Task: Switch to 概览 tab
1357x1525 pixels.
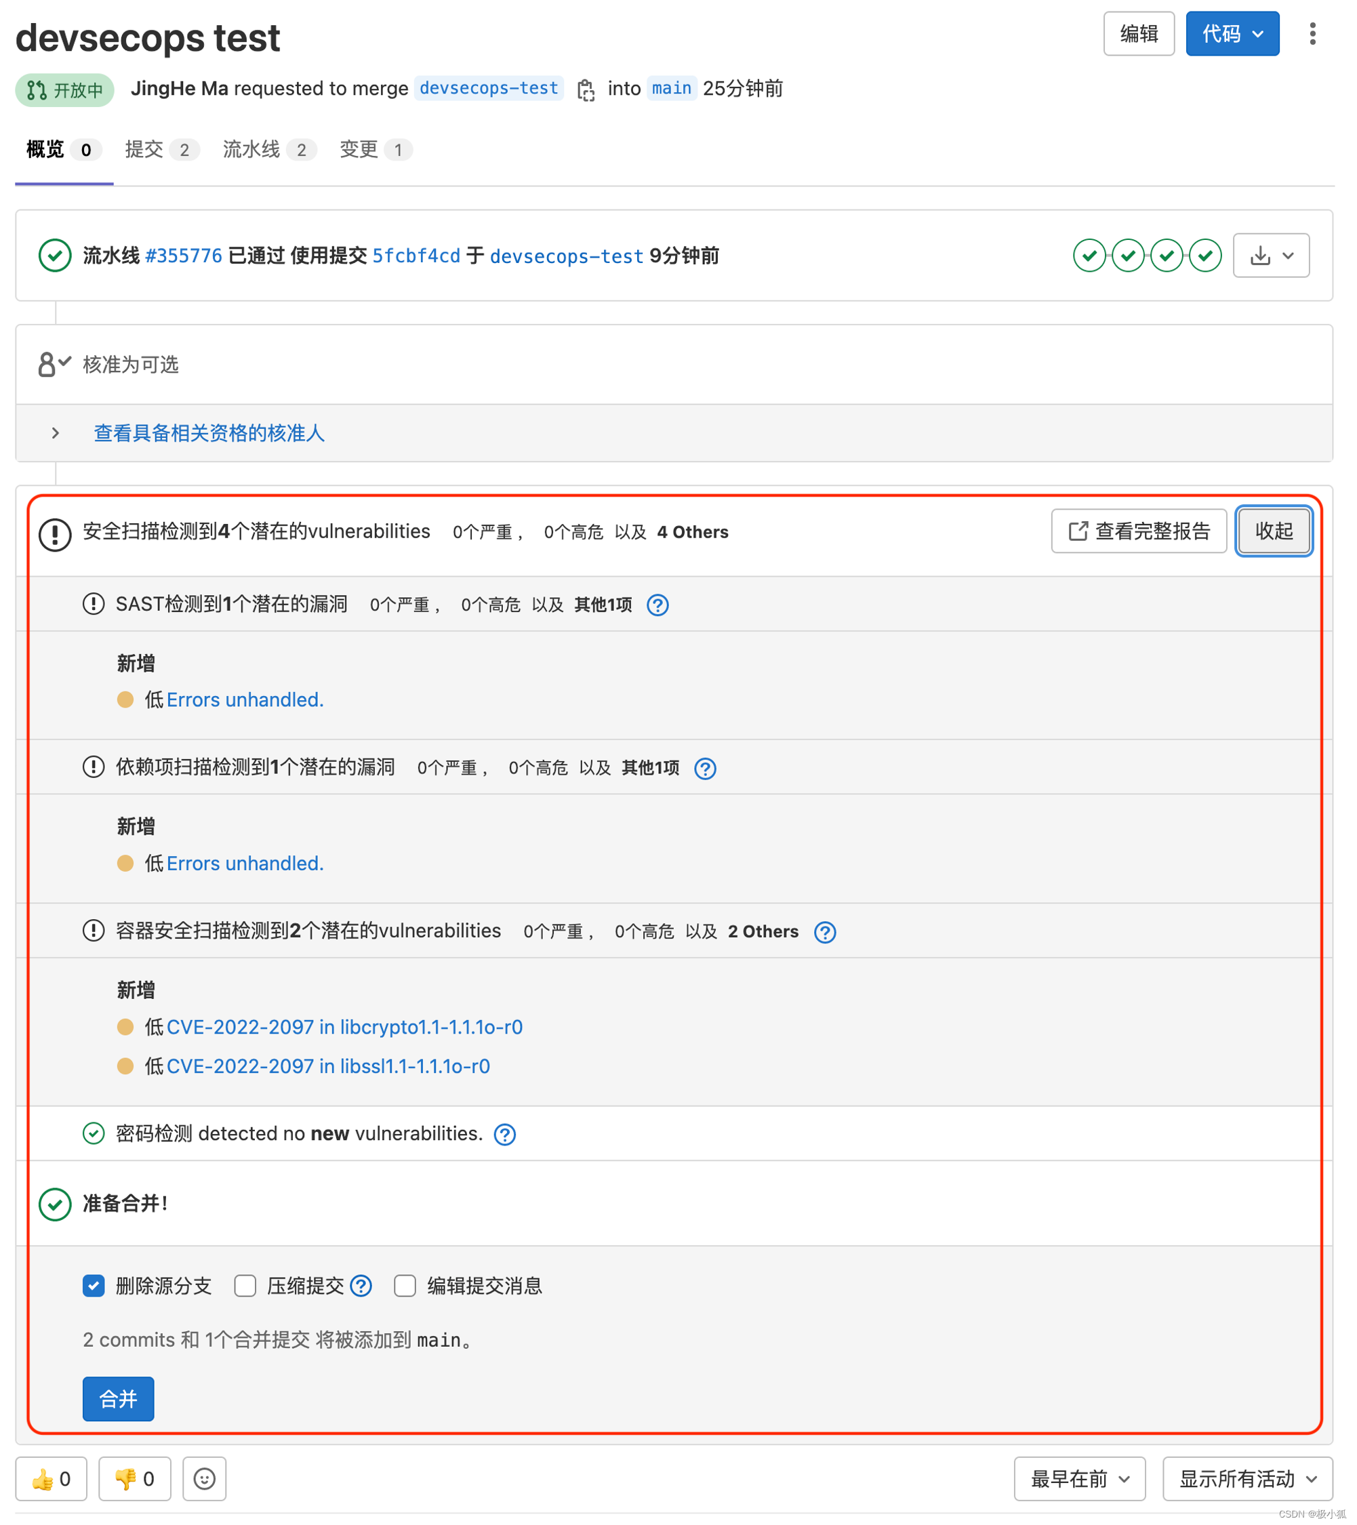Action: click(64, 150)
